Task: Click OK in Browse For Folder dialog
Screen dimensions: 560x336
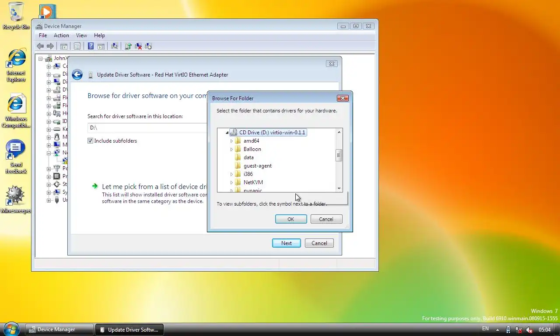Action: 291,219
